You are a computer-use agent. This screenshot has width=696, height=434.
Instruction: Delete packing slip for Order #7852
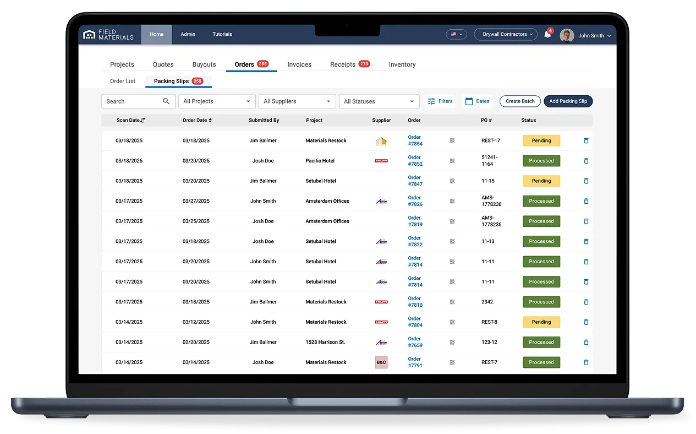[586, 161]
